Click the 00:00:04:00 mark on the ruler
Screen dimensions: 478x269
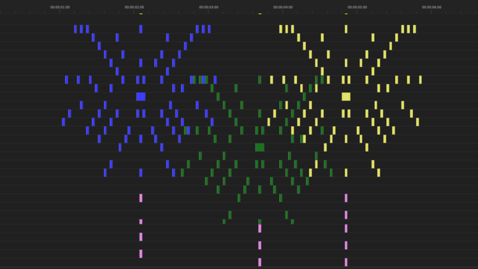click(x=283, y=7)
